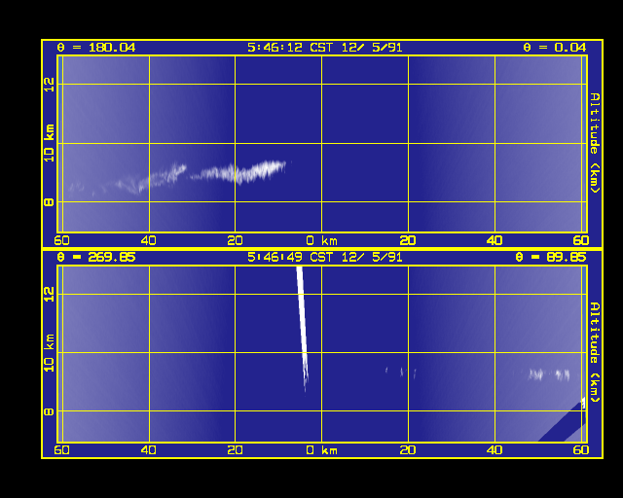Click the "40" label under the θ = 0.04 side
The image size is (623, 498).
[495, 240]
